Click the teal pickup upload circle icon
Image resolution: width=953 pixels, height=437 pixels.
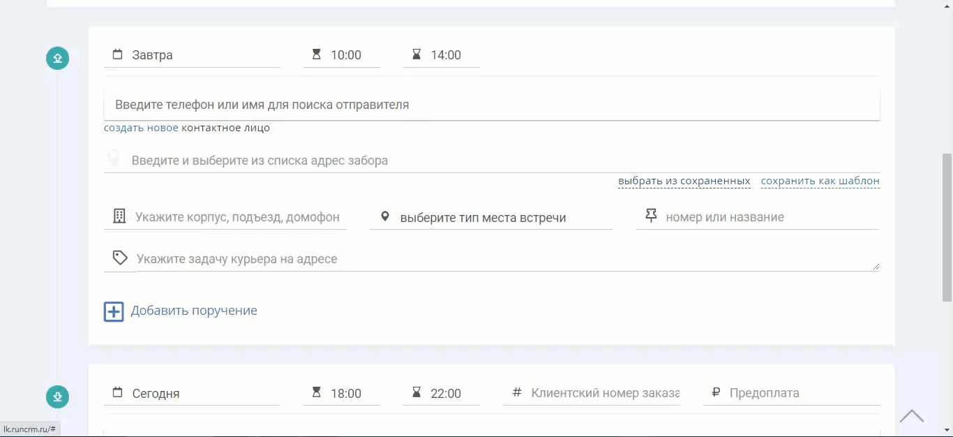click(57, 58)
